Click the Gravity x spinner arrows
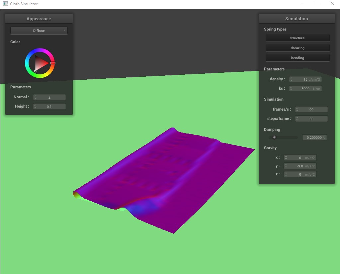 [x=286, y=158]
